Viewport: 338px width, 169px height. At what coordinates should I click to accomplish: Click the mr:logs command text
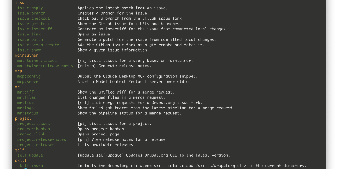pos(25,108)
